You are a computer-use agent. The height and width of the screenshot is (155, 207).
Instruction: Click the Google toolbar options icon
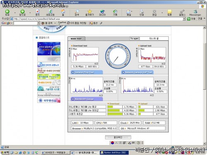[94, 23]
